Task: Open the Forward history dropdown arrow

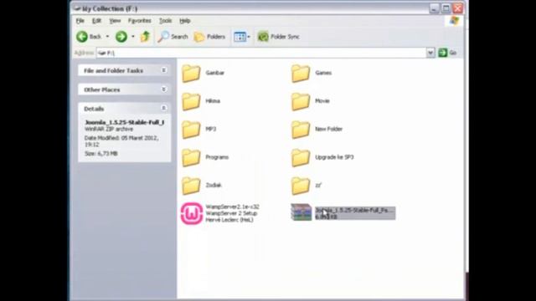Action: point(133,37)
